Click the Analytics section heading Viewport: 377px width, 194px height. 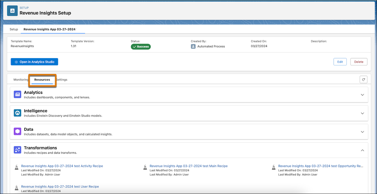point(33,92)
